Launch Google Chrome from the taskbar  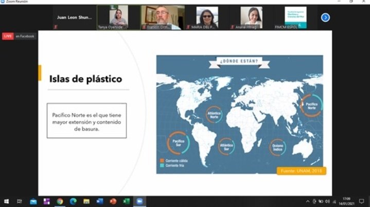(60, 201)
